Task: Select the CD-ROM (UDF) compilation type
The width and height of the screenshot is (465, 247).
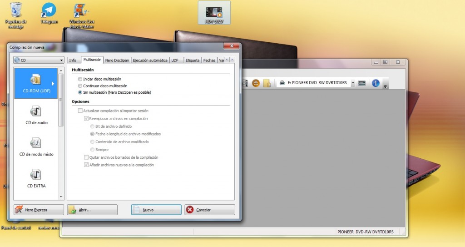Action: tap(36, 84)
